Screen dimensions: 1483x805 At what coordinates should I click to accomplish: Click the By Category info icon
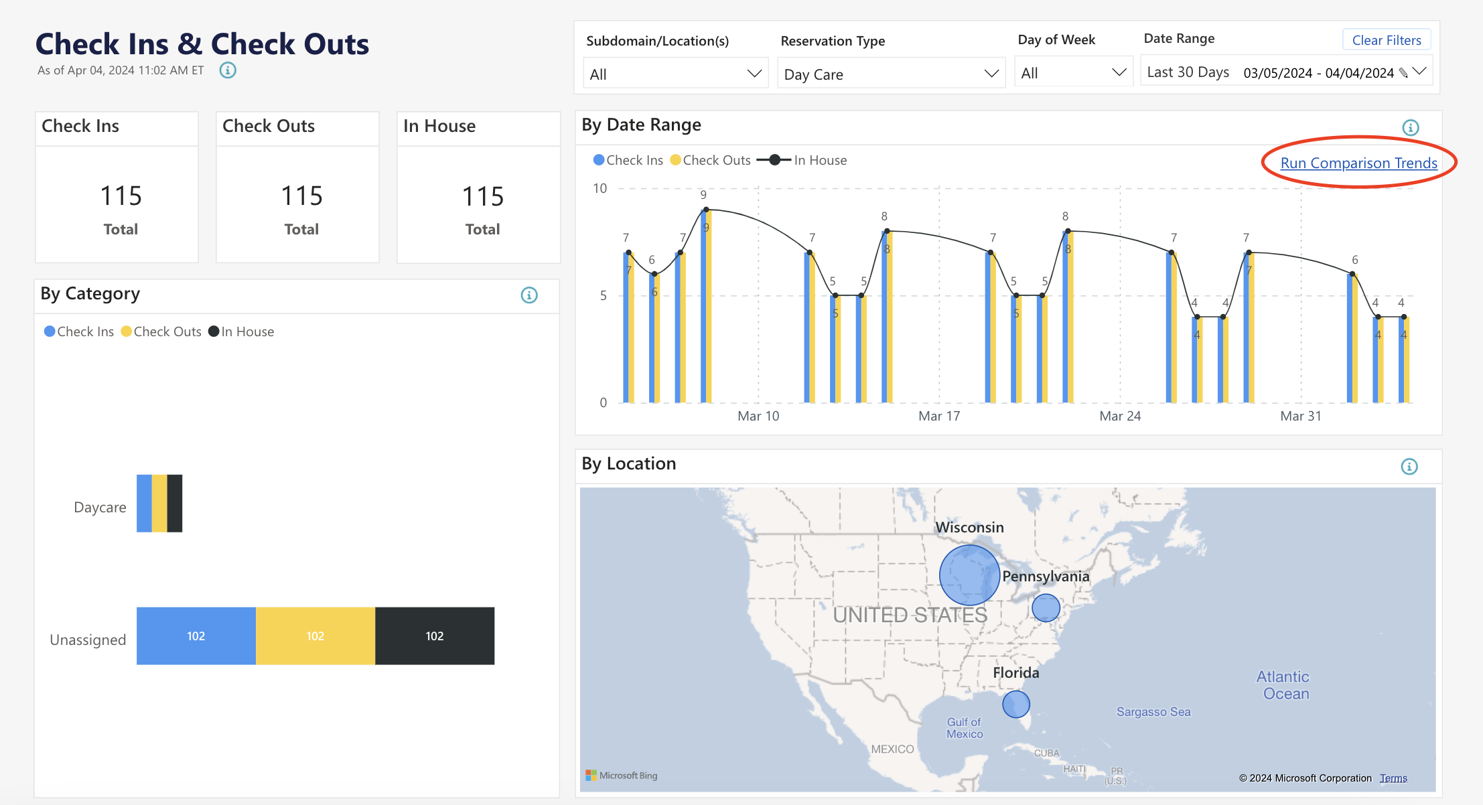(528, 295)
